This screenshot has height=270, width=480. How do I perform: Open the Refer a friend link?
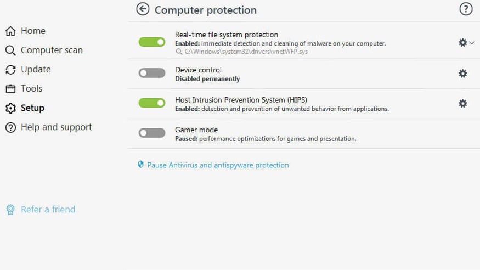click(48, 210)
